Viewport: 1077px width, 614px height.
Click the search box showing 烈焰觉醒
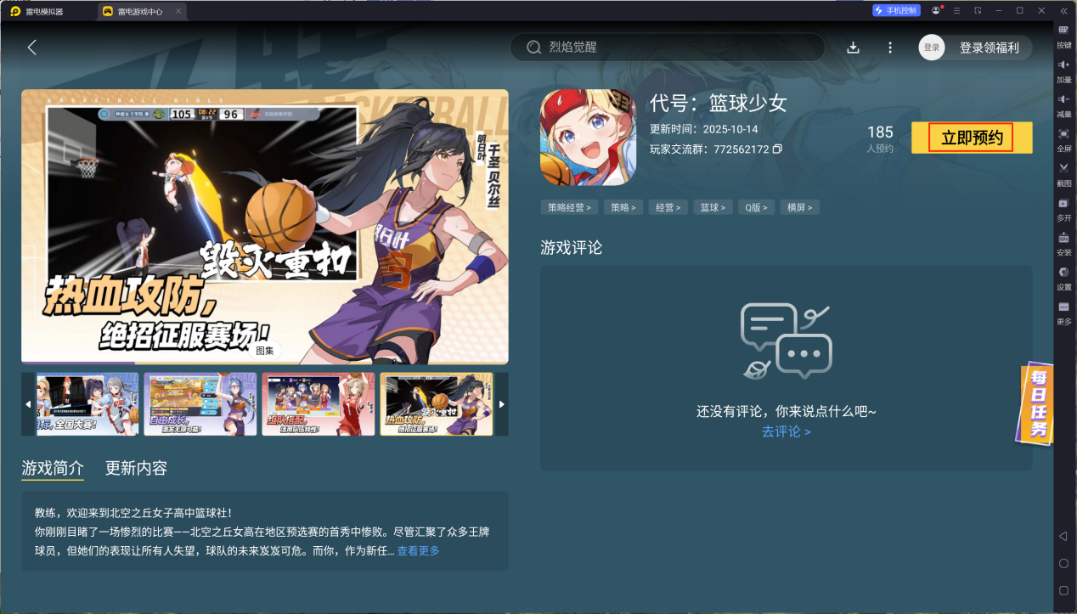pos(668,48)
